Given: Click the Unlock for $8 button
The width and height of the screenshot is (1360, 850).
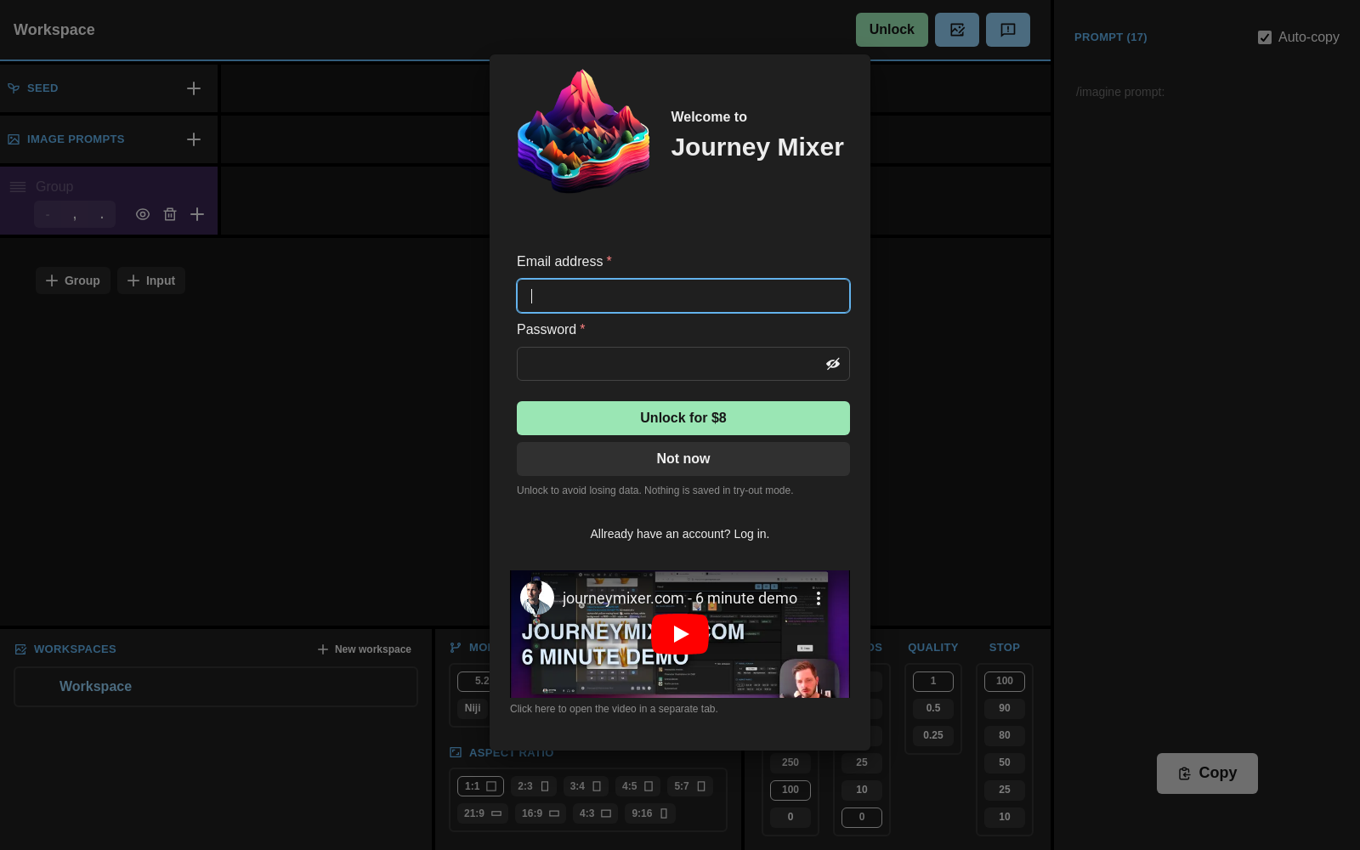Looking at the screenshot, I should tap(683, 418).
